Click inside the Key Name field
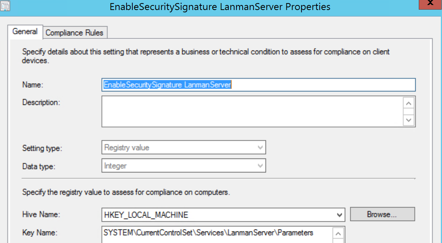The width and height of the screenshot is (442, 243). pyautogui.click(x=217, y=233)
